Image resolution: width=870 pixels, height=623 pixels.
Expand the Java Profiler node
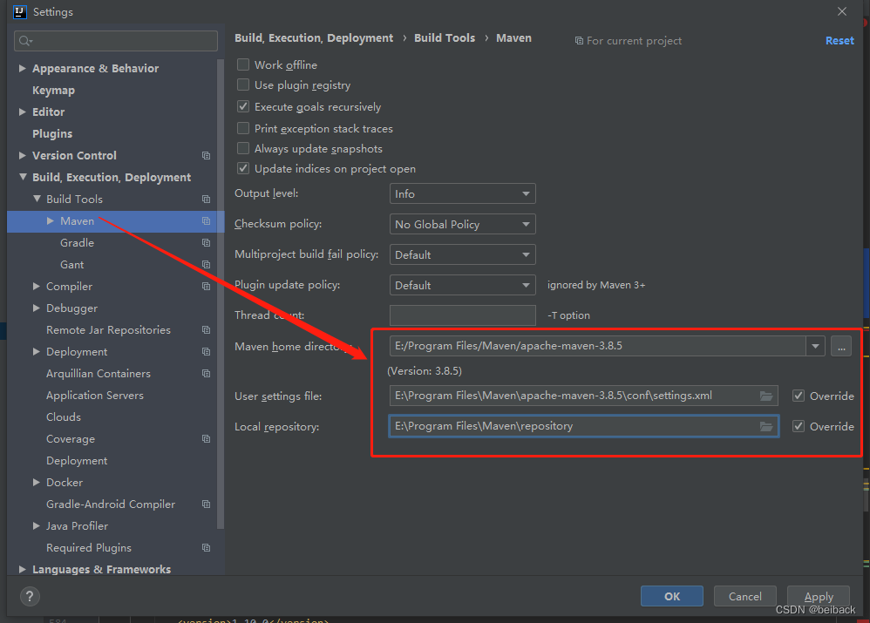click(x=36, y=526)
